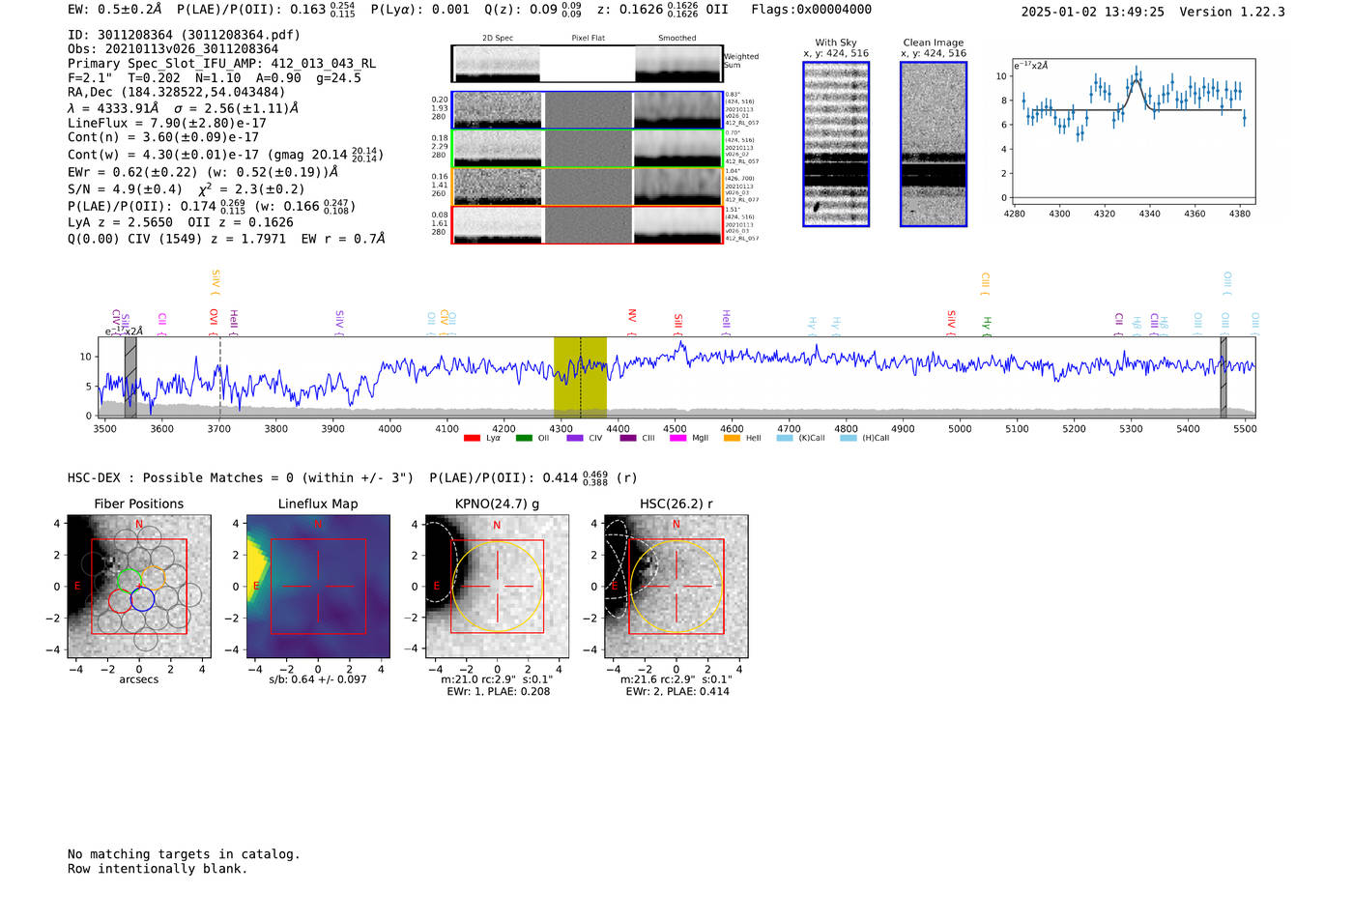Click the Gaussian fit peak in zoomed plot
This screenshot has width=1353, height=921.
click(1137, 79)
